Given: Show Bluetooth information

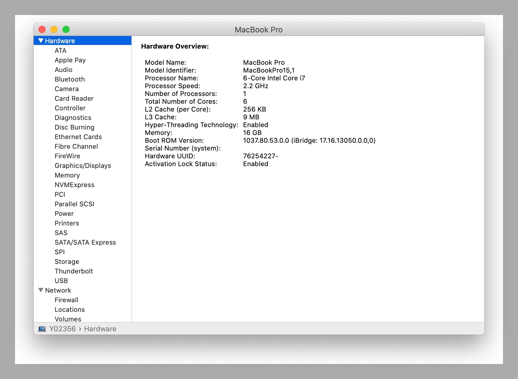Looking at the screenshot, I should point(70,79).
